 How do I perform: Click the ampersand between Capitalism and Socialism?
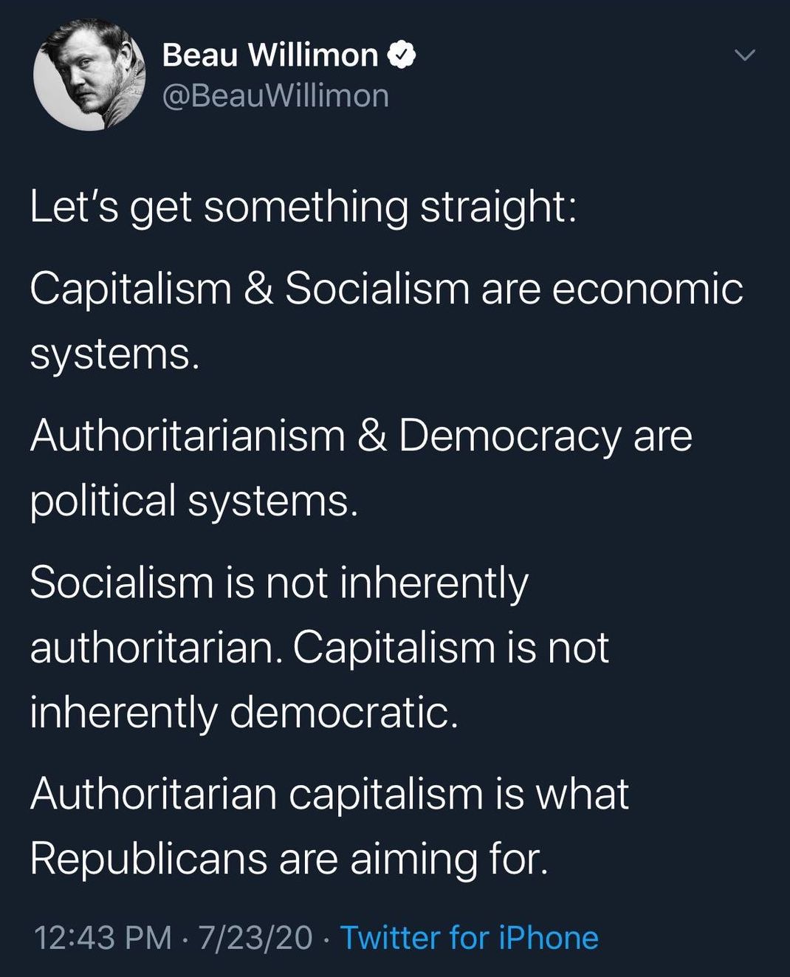pyautogui.click(x=258, y=288)
